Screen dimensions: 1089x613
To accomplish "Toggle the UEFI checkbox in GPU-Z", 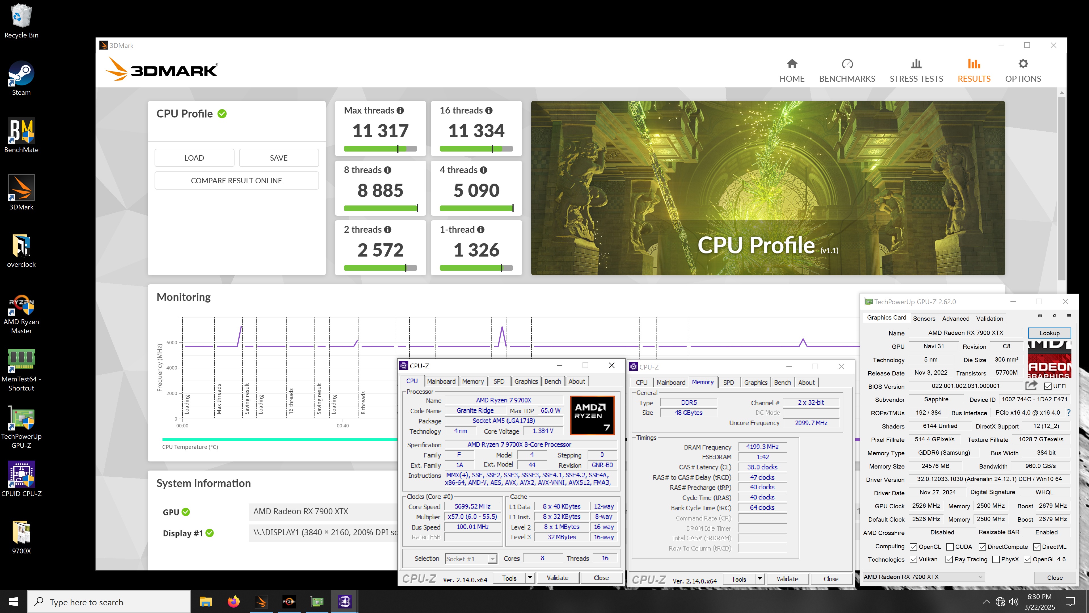I will pos(1048,386).
